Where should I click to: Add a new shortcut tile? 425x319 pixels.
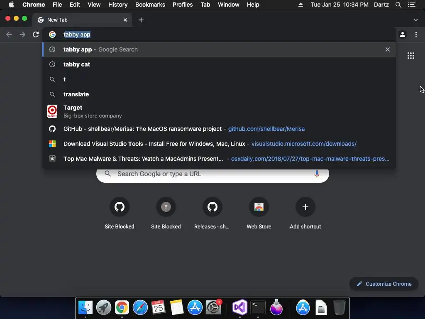(x=305, y=213)
